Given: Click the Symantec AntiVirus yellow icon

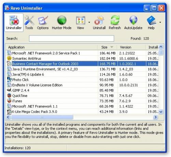Looking at the screenshot, I should pos(9,58).
